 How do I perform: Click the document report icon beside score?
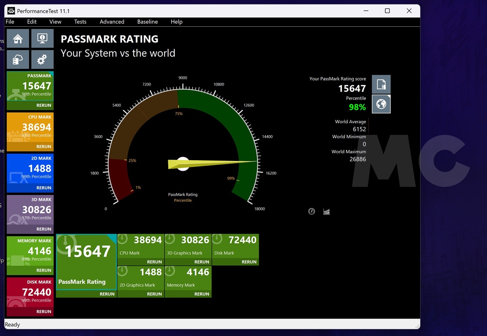point(381,84)
